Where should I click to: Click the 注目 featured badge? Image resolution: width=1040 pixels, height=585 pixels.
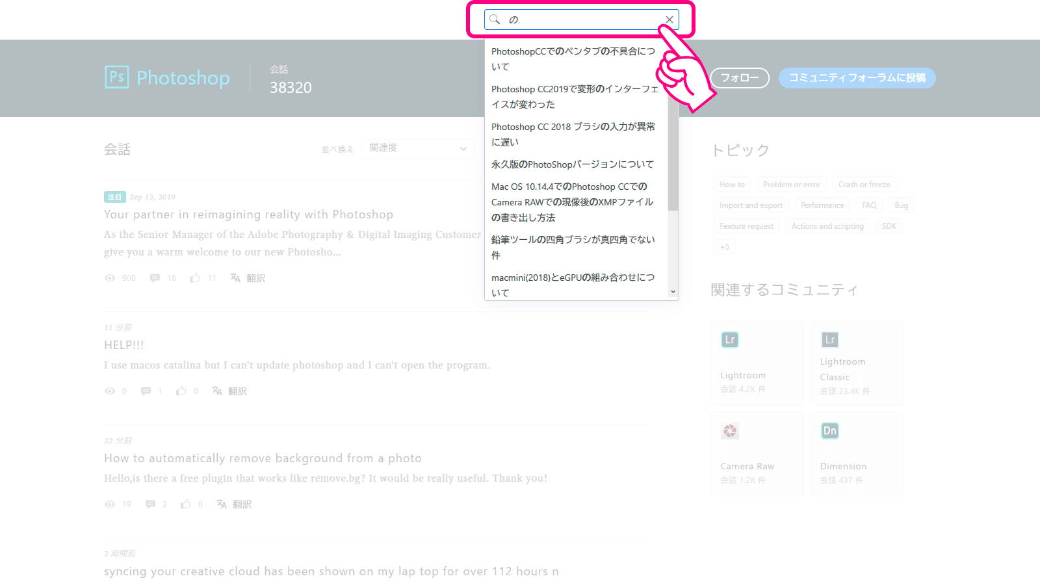(x=114, y=197)
